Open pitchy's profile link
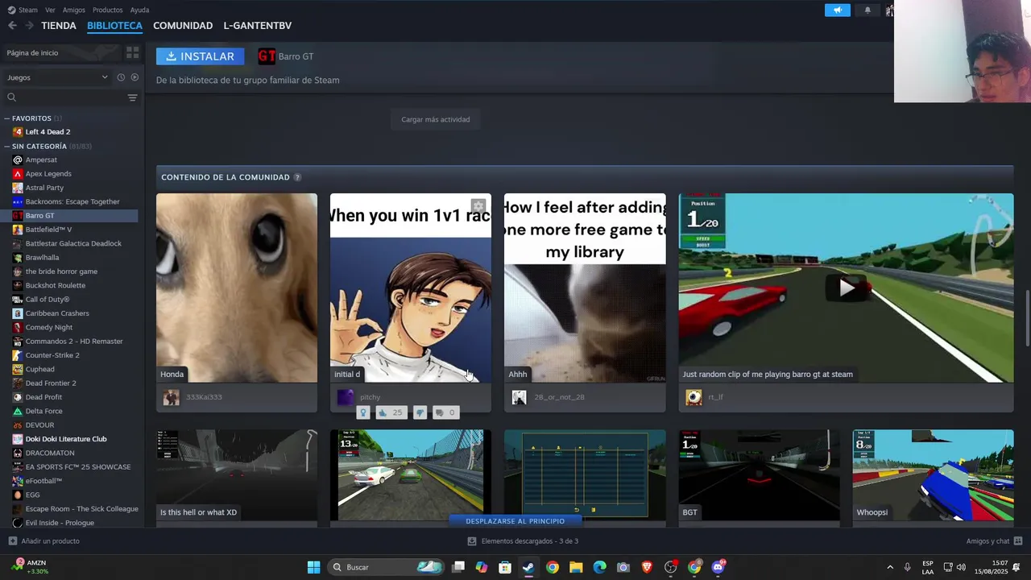 [370, 397]
